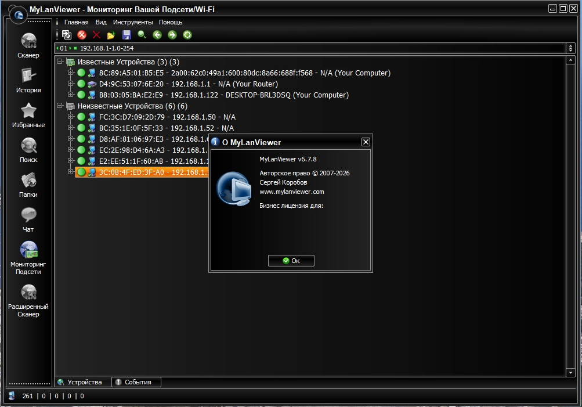This screenshot has width=582, height=407.
Task: Click the 261 count in status bar
Action: [x=28, y=396]
